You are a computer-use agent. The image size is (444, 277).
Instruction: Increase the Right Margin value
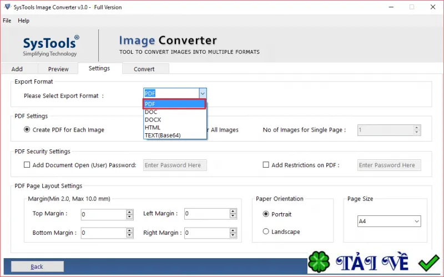[x=233, y=230]
